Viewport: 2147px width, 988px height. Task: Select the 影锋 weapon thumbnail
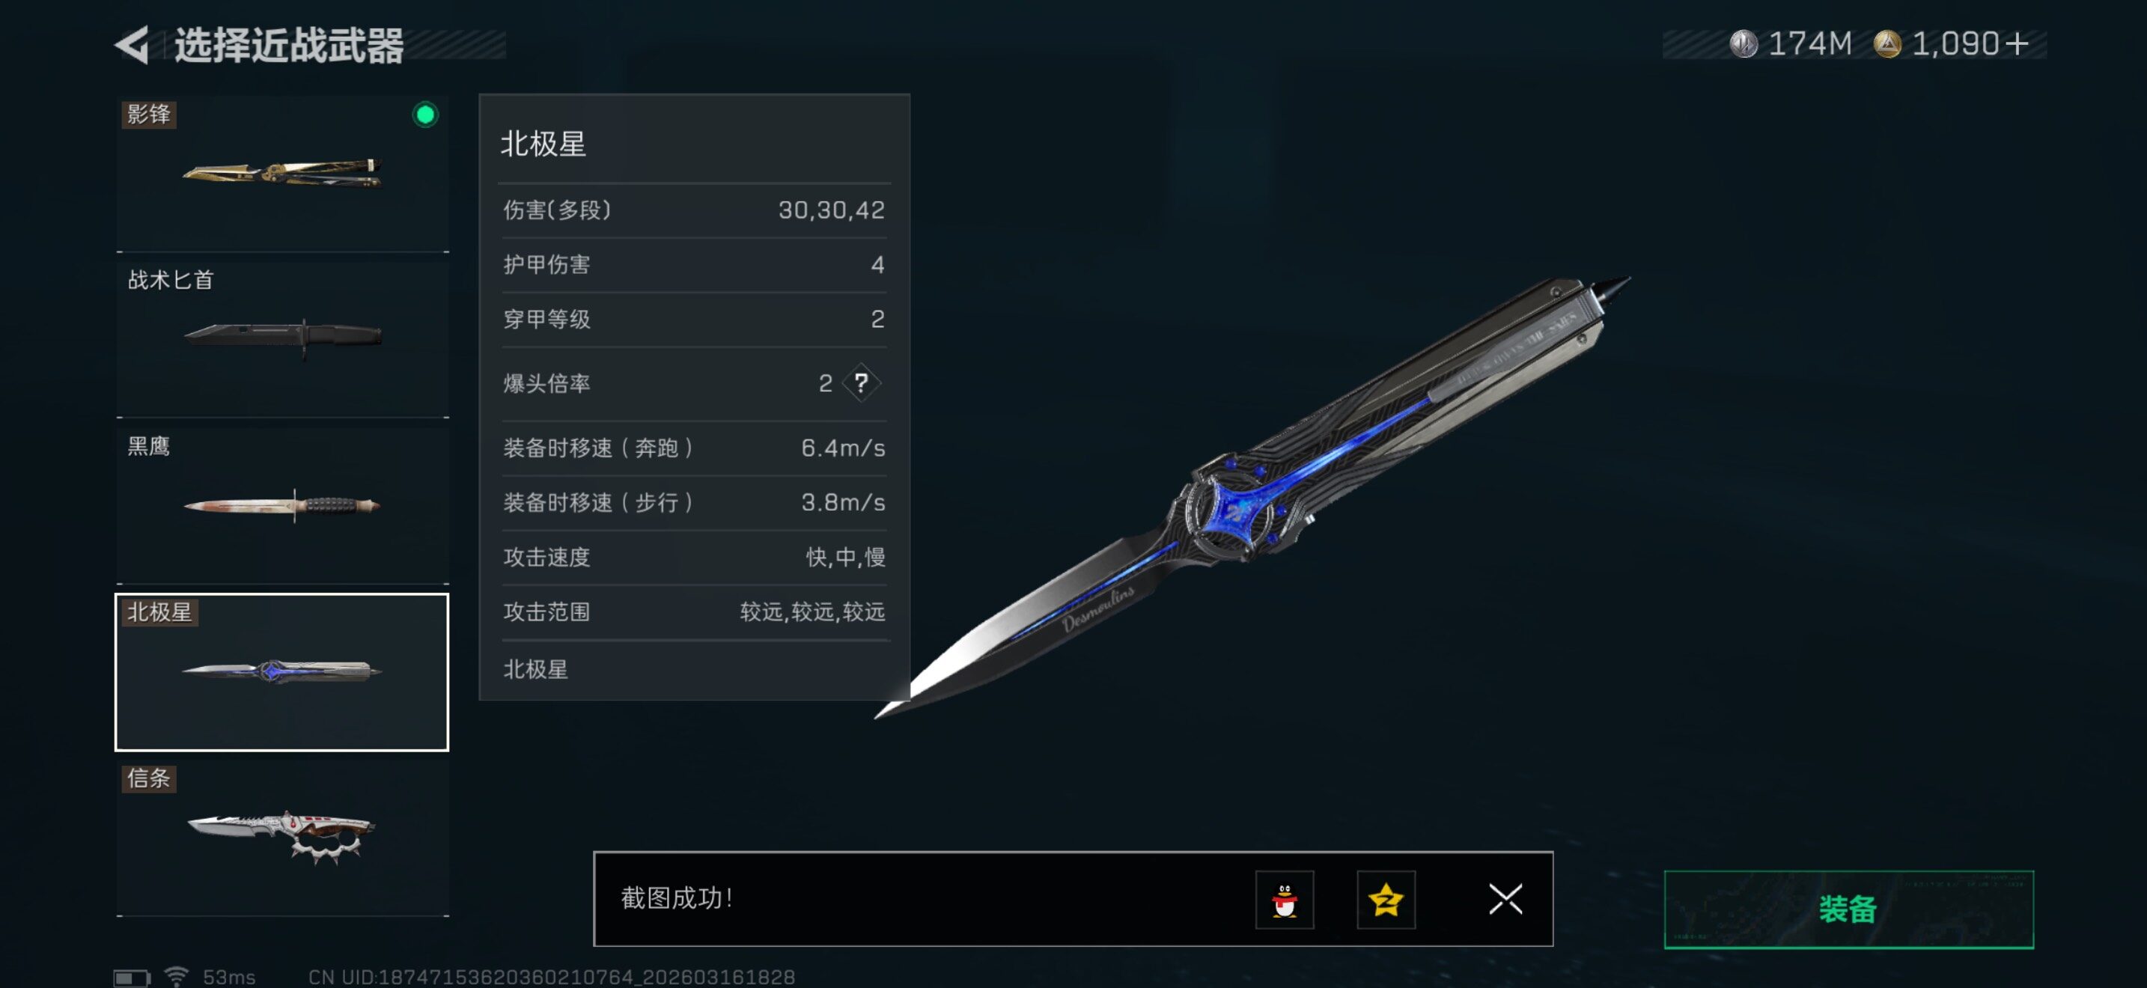282,174
